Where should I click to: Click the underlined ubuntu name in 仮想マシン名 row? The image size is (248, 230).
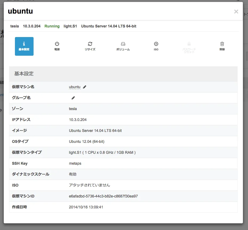tap(75, 87)
